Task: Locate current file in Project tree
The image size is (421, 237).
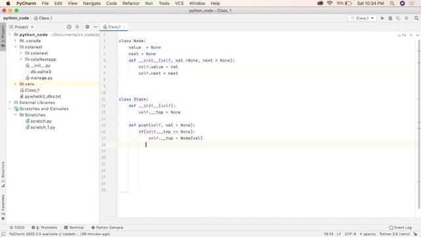Action: pos(69,27)
